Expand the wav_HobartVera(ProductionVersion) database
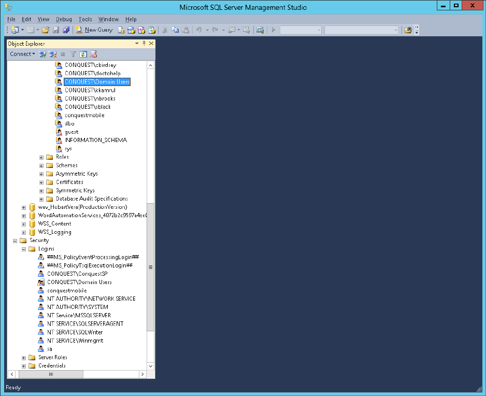The width and height of the screenshot is (486, 396). pyautogui.click(x=23, y=207)
